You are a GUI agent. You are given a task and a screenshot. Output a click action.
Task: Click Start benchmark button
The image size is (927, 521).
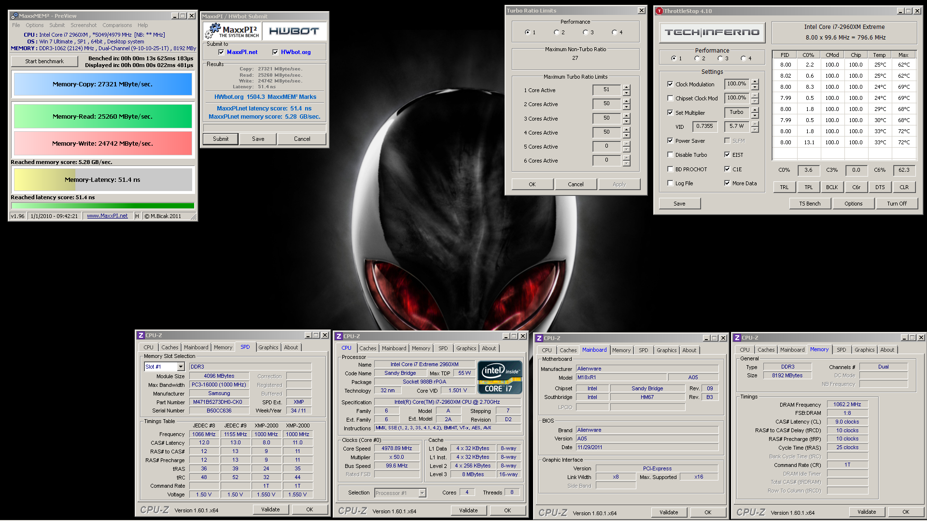point(44,61)
